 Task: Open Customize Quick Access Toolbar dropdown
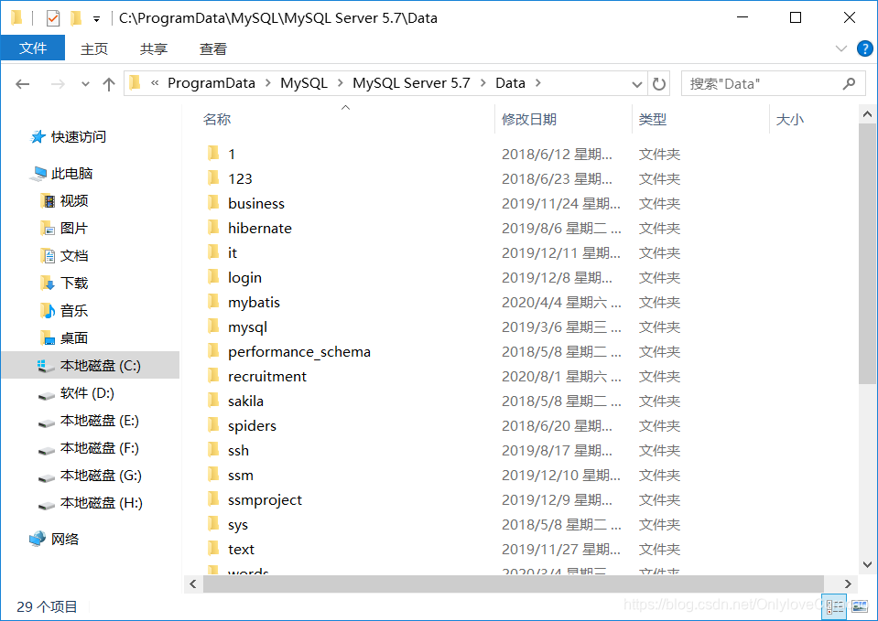click(x=96, y=19)
